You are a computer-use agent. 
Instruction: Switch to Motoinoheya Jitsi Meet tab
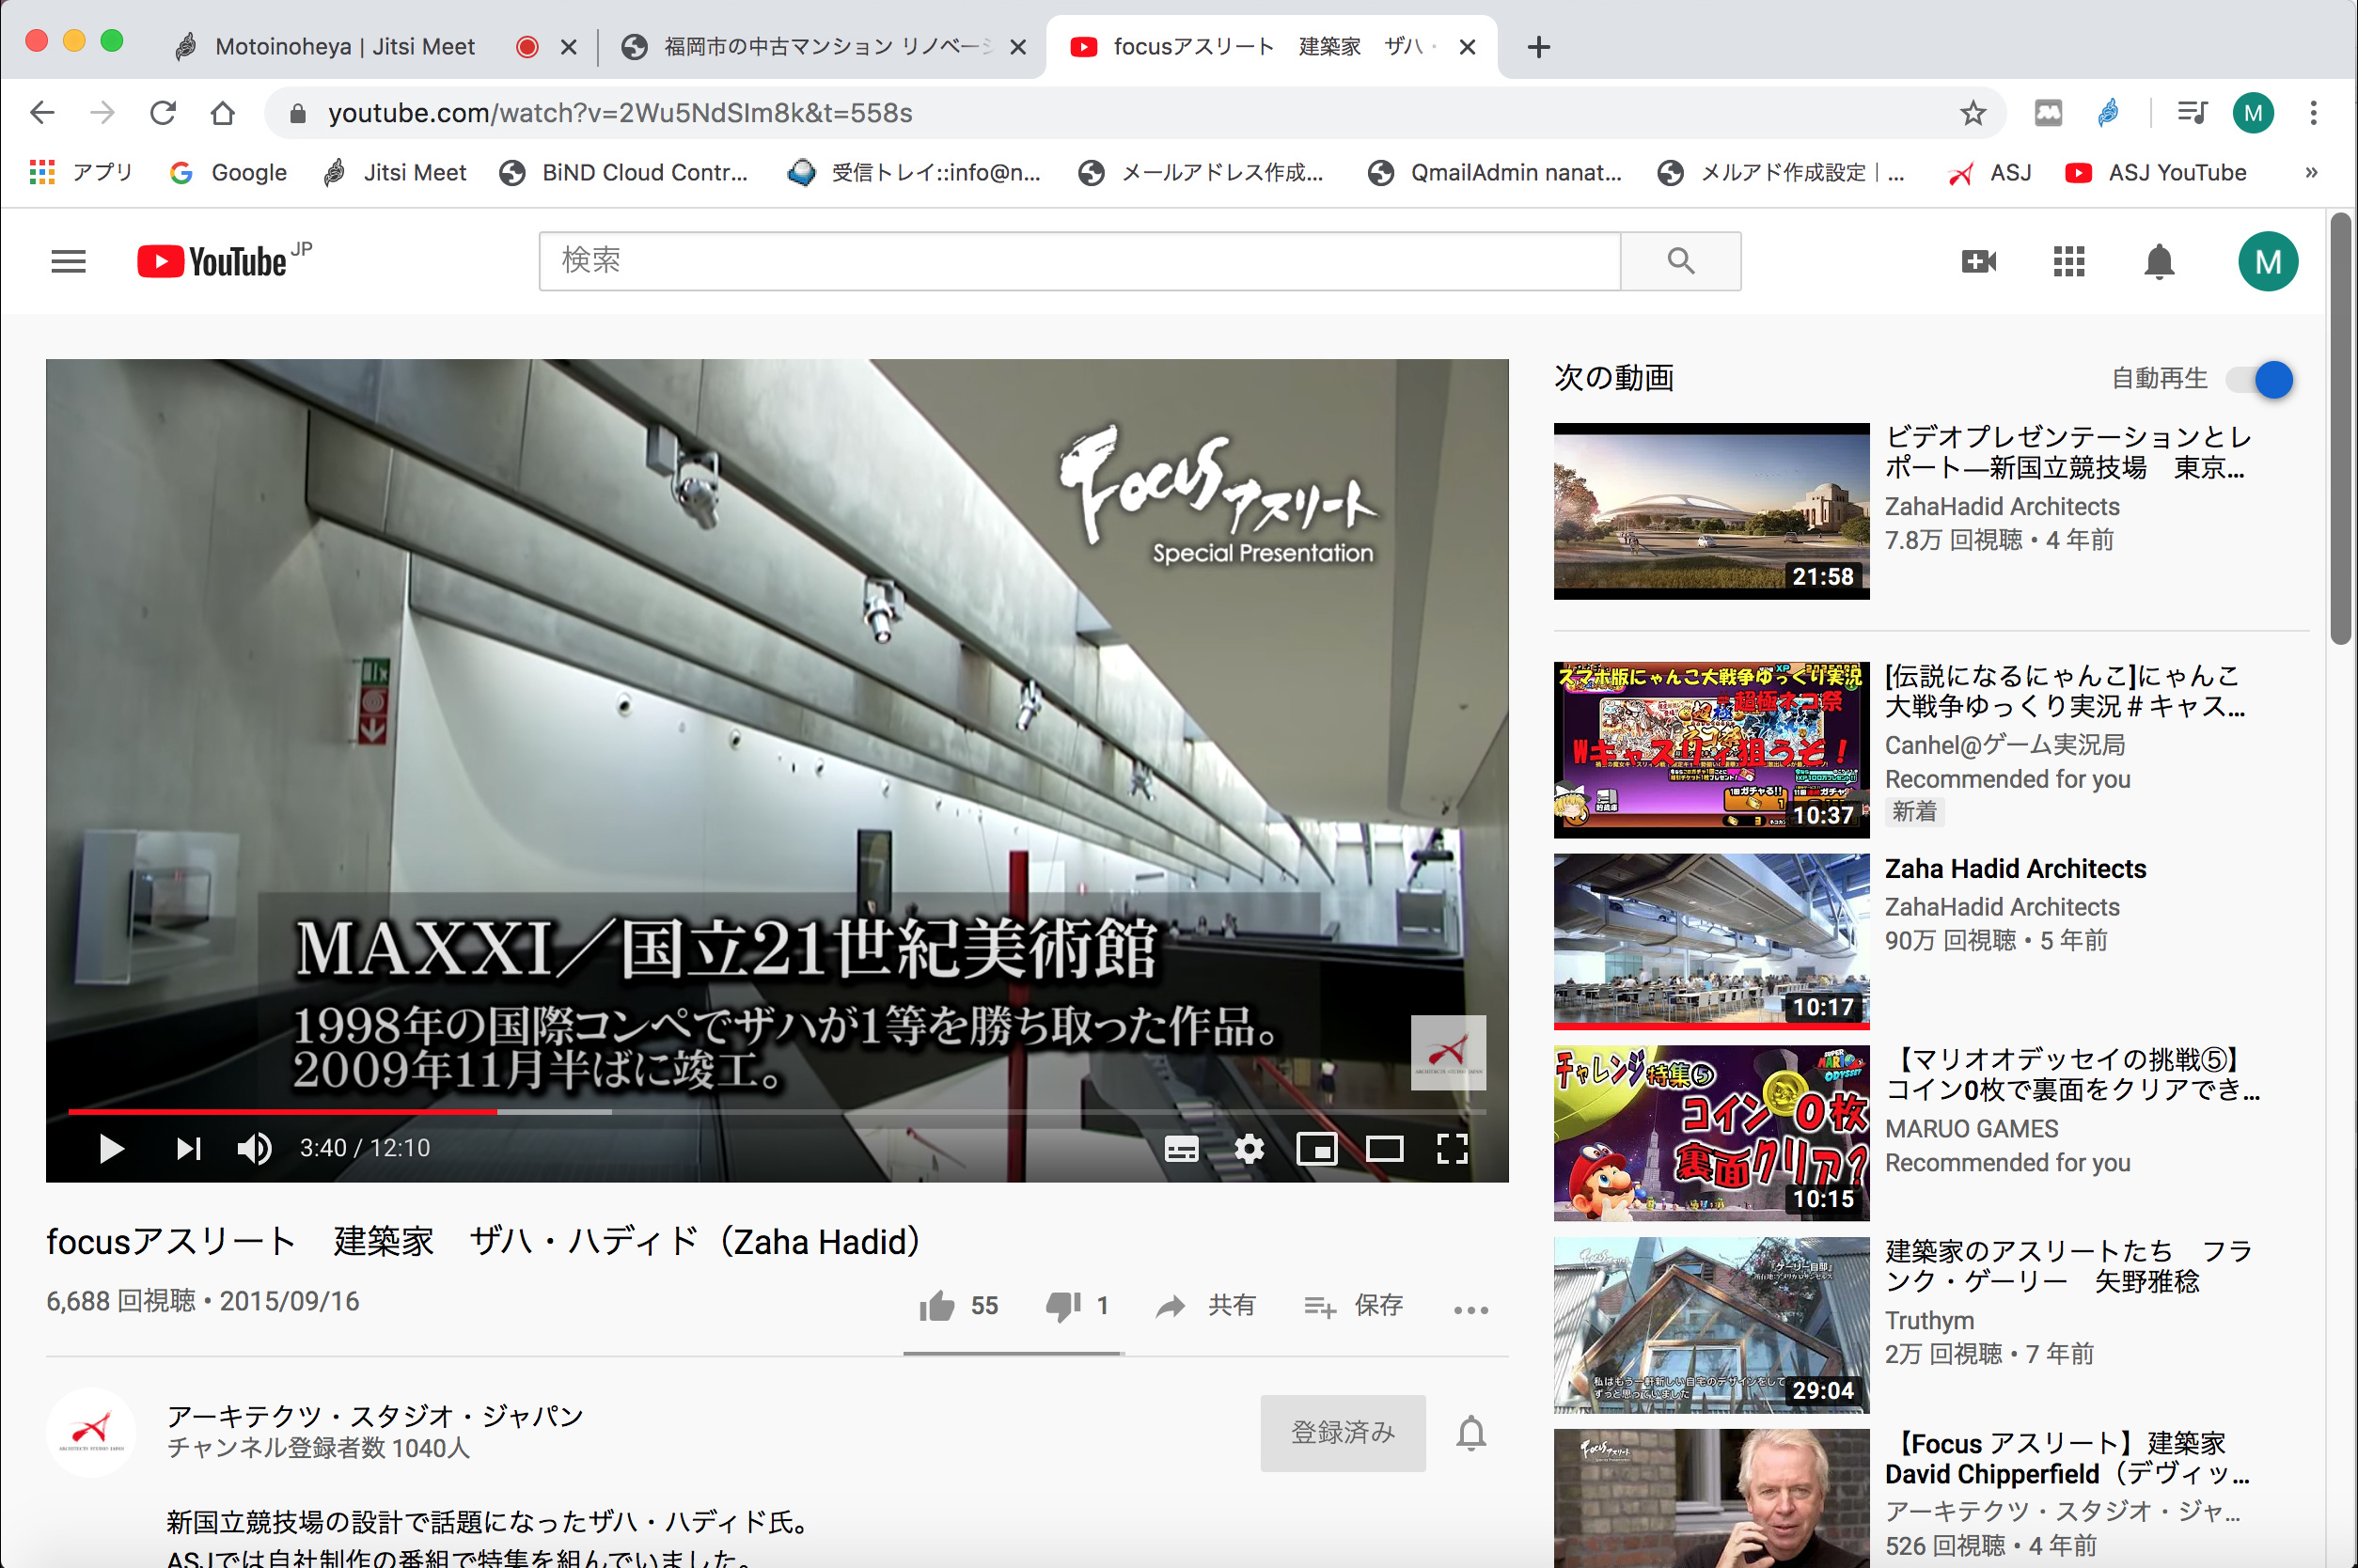pyautogui.click(x=345, y=47)
